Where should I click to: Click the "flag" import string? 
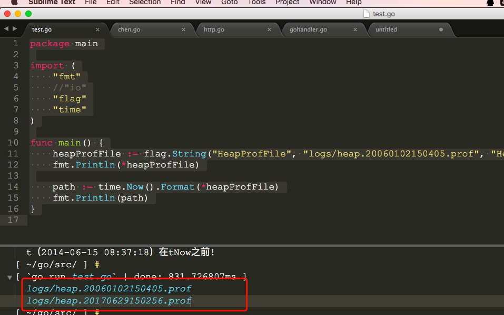tap(70, 99)
